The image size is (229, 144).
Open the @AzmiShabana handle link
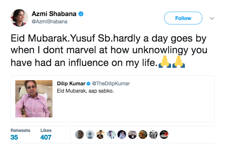(x=49, y=22)
